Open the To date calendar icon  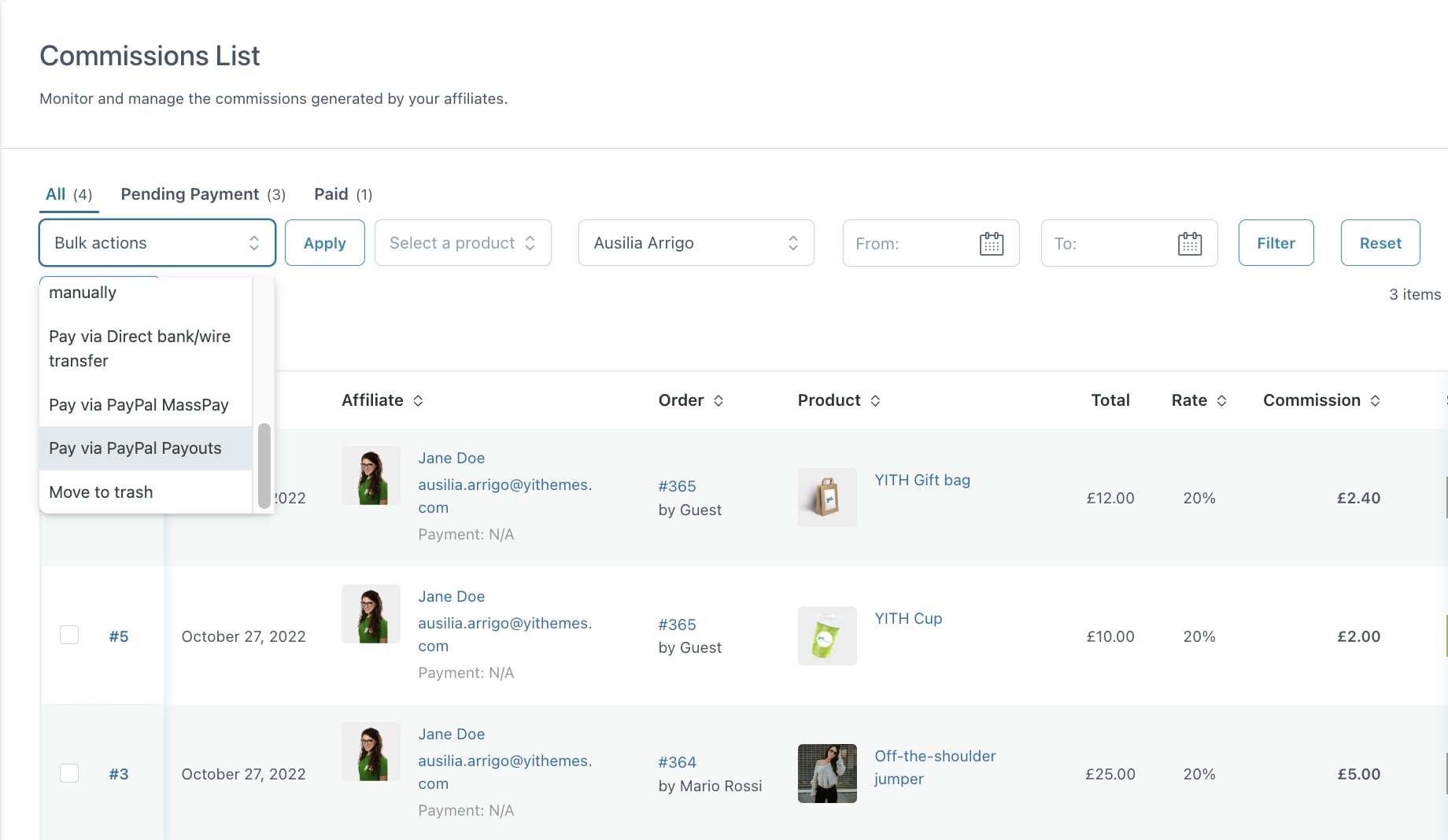(x=1189, y=244)
